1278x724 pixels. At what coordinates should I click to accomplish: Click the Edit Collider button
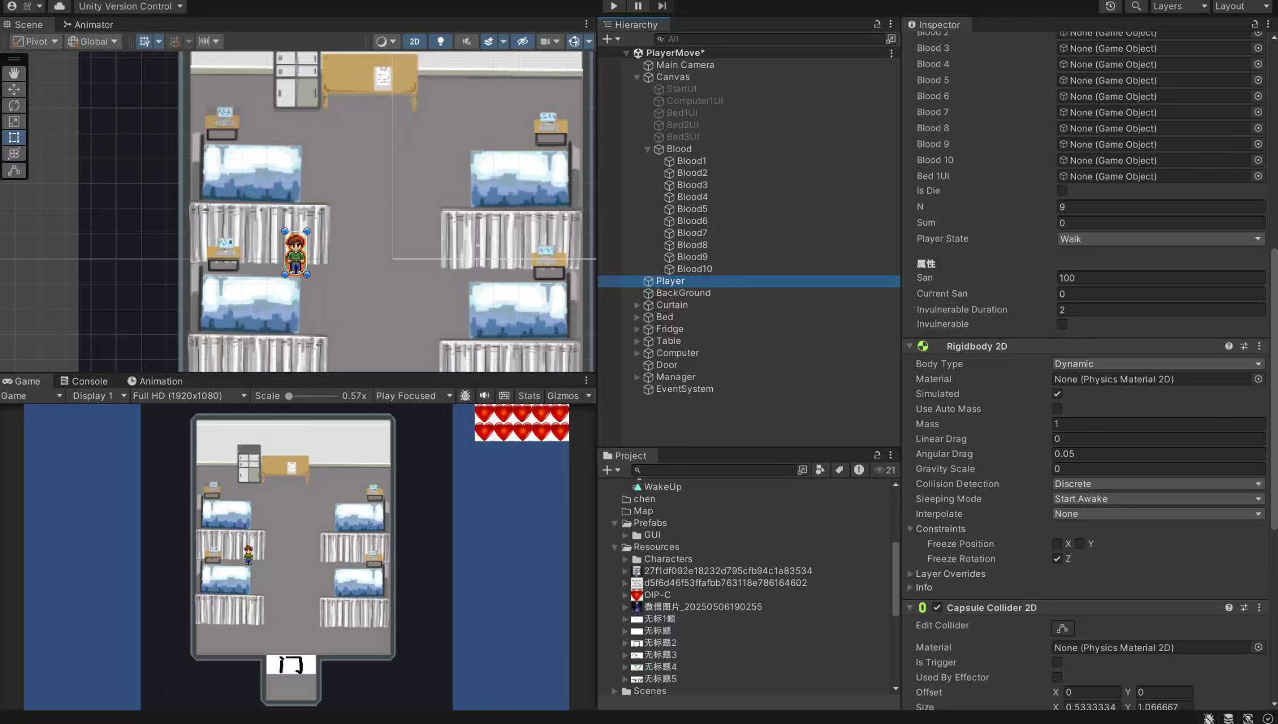pos(1062,628)
